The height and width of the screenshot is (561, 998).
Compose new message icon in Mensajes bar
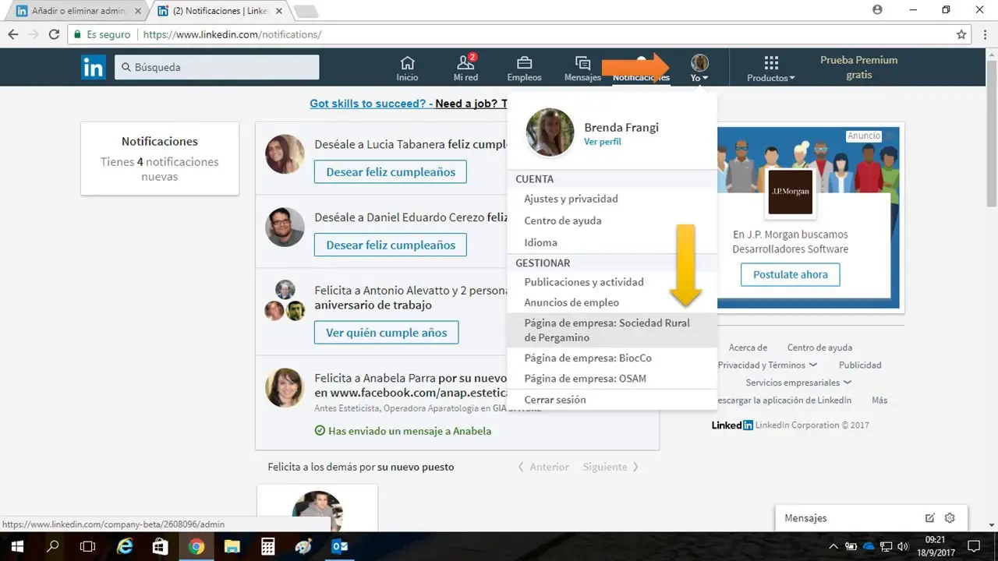tap(929, 518)
